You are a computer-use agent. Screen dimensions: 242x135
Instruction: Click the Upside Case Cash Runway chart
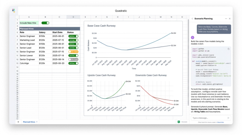pyautogui.click(x=109, y=93)
